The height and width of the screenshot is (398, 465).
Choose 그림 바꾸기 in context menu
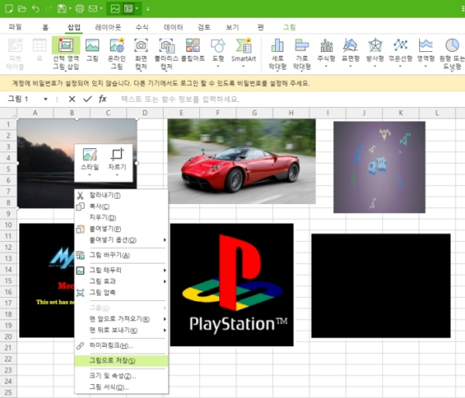pos(122,255)
